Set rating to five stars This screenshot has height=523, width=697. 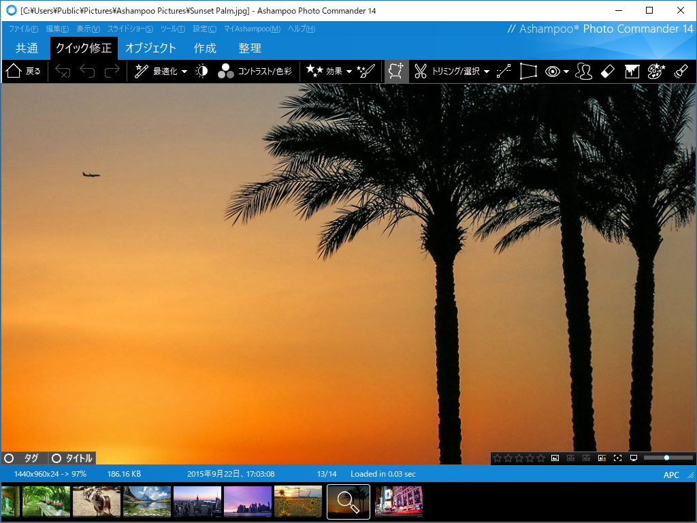540,458
